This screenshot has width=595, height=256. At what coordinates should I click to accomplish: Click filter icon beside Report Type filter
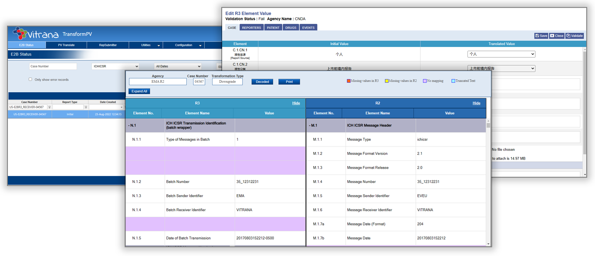point(86,107)
